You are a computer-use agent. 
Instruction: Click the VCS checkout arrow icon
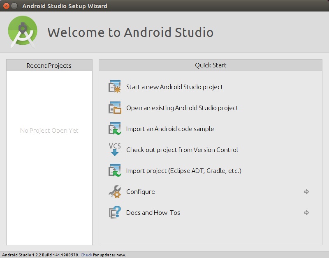(115, 150)
